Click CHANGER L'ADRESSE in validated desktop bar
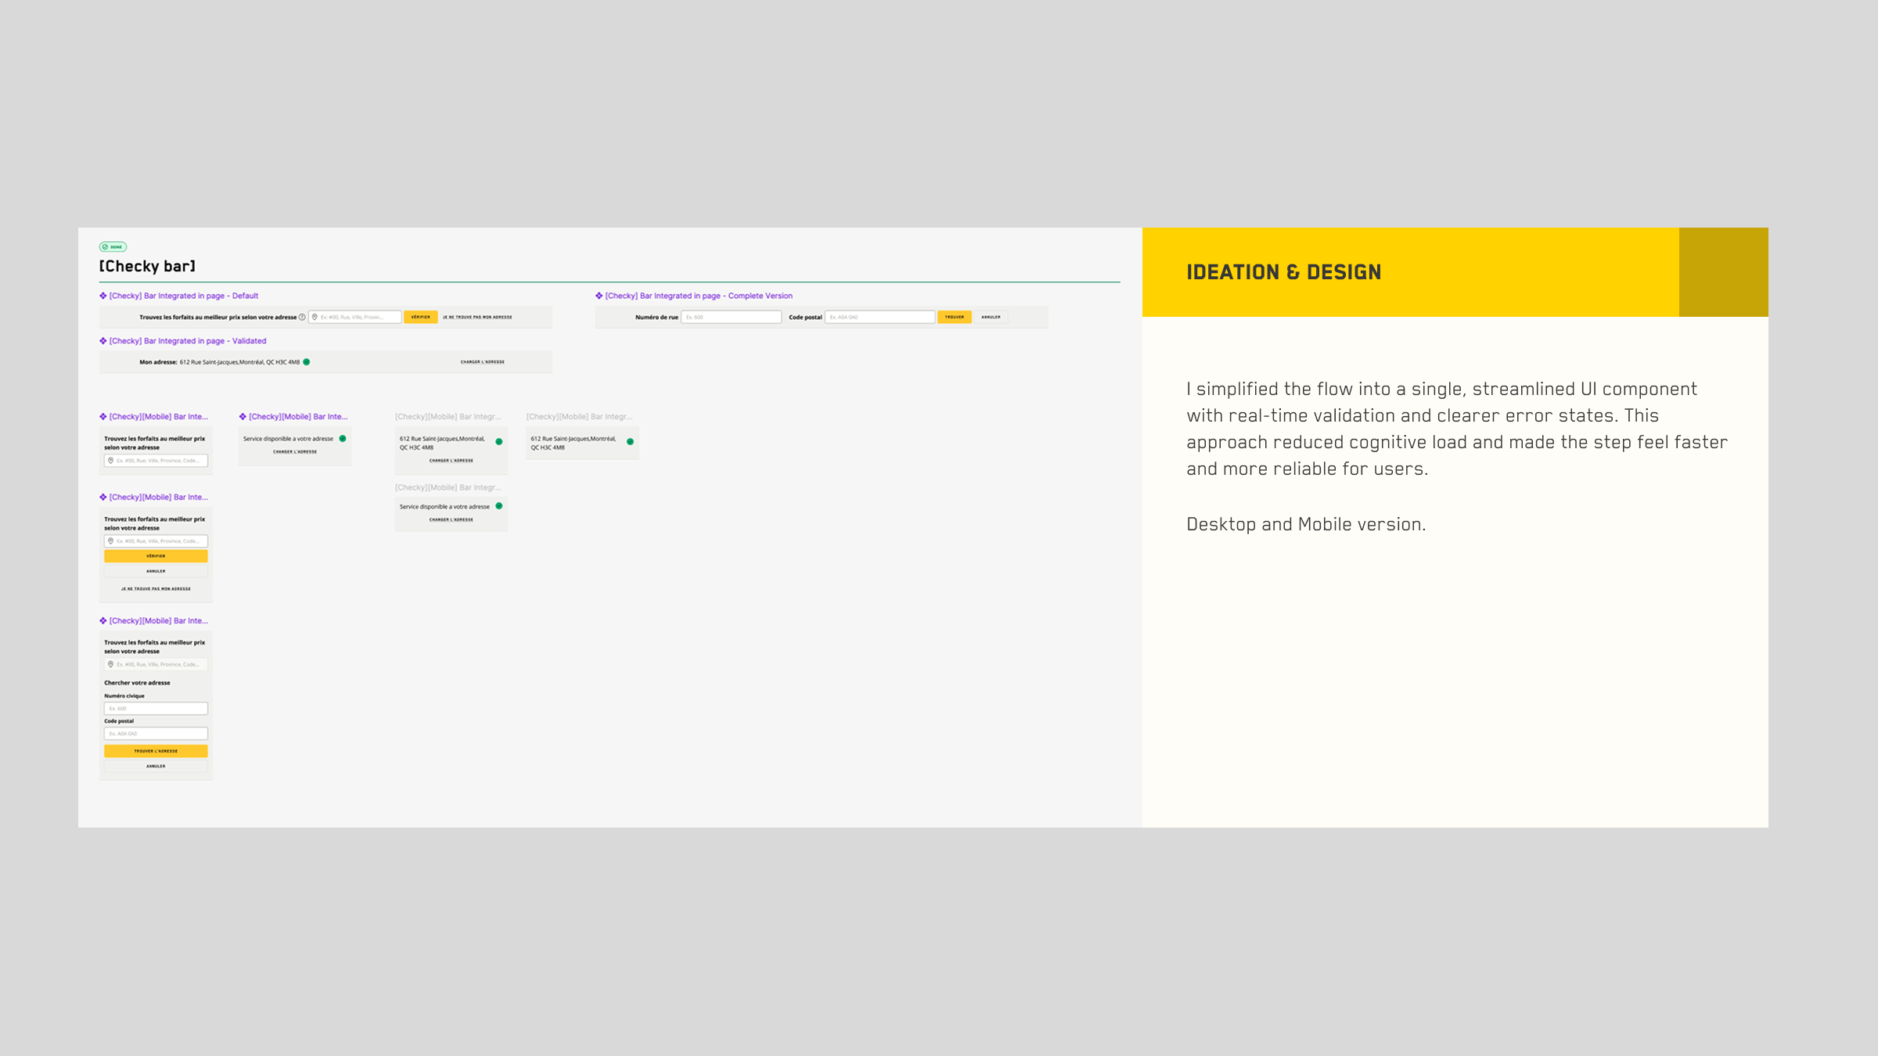The height and width of the screenshot is (1056, 1878). pyautogui.click(x=482, y=362)
